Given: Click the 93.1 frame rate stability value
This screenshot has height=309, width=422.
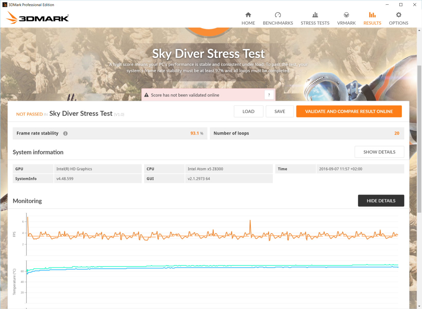Looking at the screenshot, I should tap(195, 133).
